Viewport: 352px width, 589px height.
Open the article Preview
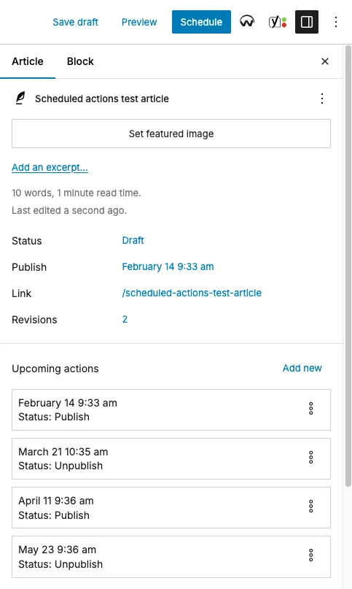pos(139,22)
